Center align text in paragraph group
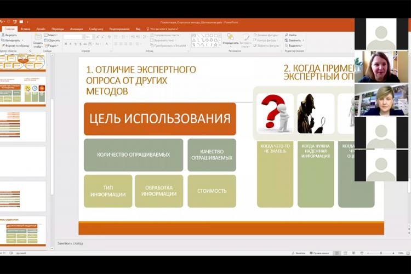Screen dimensions: 411x274 tap(121, 44)
